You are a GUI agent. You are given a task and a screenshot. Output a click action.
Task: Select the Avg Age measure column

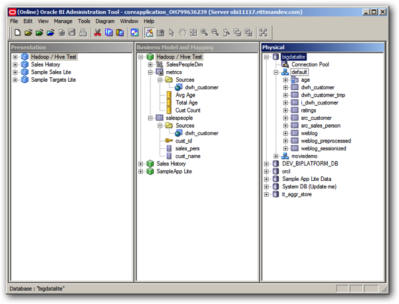186,95
